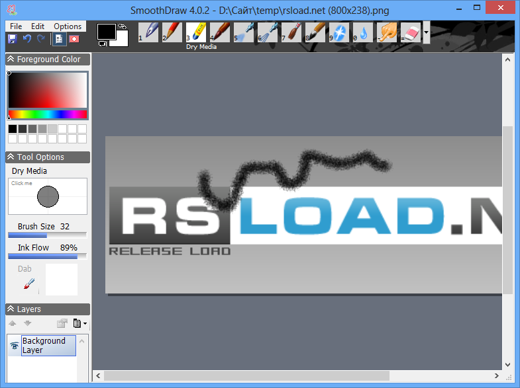Select the brush tool numbered 8
Viewport: 520px width, 388px height.
pos(315,32)
